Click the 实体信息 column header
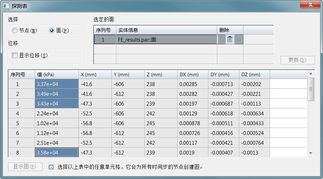 pyautogui.click(x=166, y=30)
